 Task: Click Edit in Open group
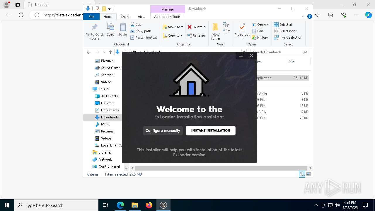pyautogui.click(x=258, y=31)
